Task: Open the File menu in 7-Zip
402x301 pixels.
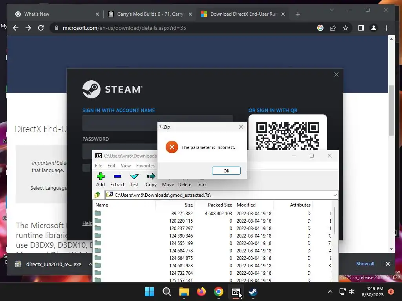Action: (x=99, y=166)
